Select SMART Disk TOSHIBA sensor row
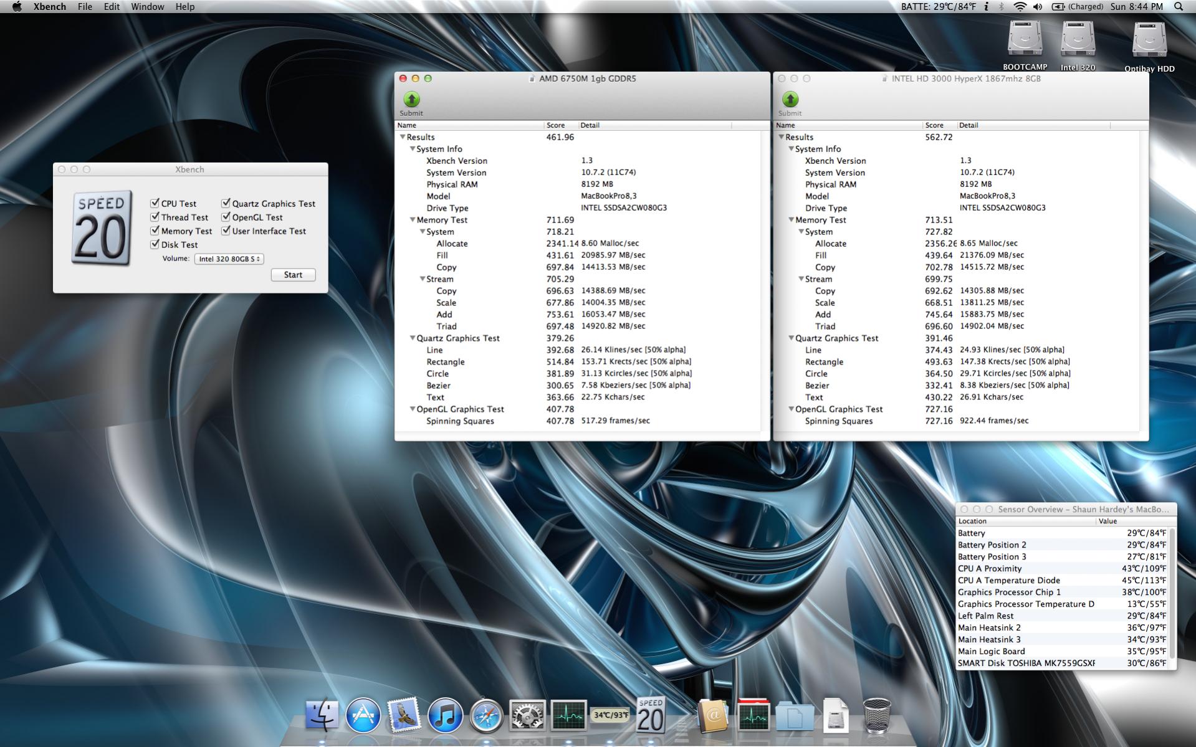This screenshot has height=747, width=1196. pyautogui.click(x=1062, y=663)
